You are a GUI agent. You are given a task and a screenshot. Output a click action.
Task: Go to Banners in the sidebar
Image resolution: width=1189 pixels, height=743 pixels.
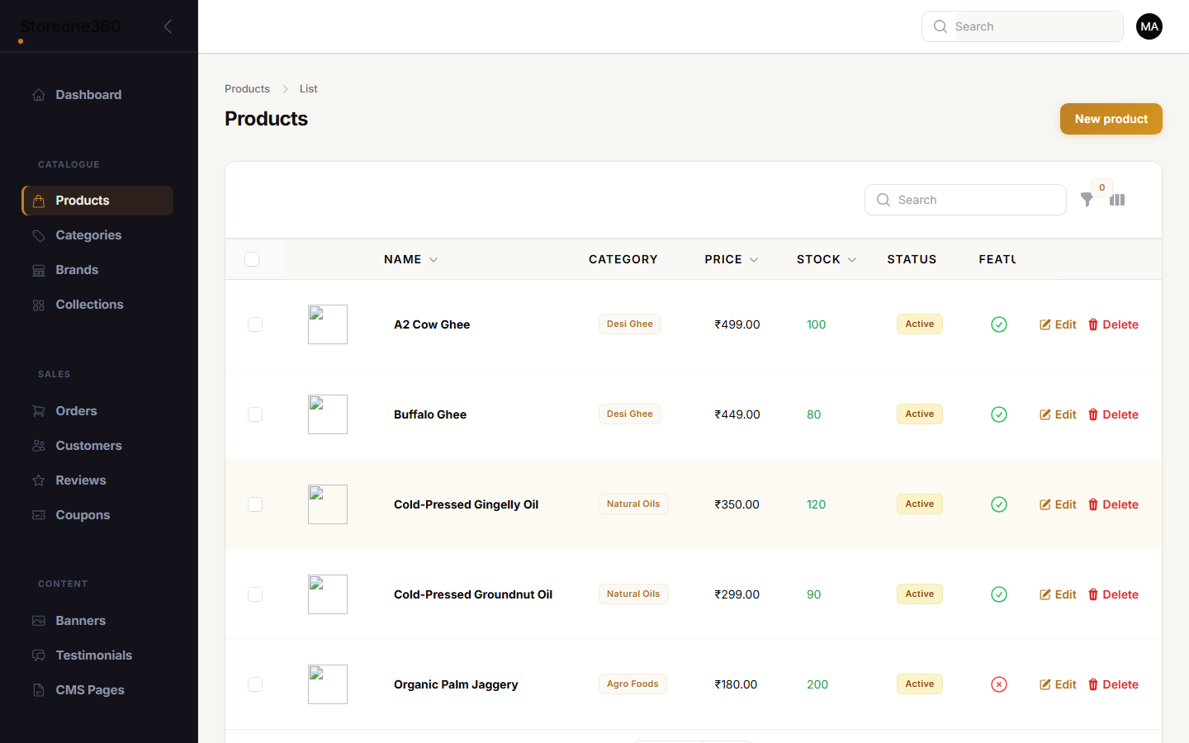[97, 621]
